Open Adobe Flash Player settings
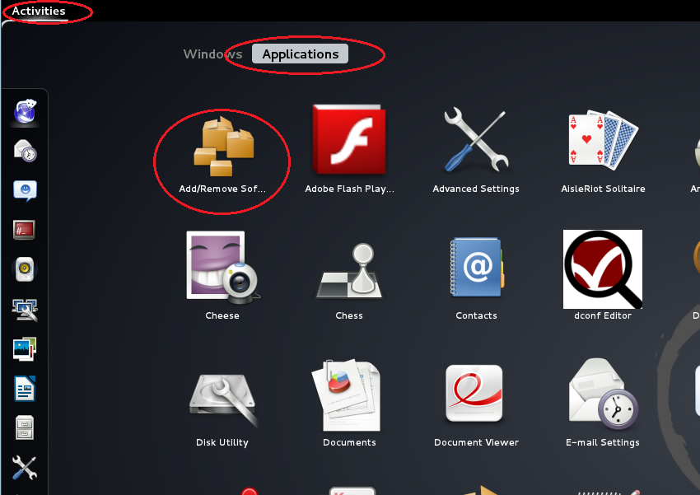Screen dimensions: 700x495 pos(349,150)
